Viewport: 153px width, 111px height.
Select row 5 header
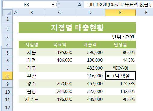pos(8,52)
